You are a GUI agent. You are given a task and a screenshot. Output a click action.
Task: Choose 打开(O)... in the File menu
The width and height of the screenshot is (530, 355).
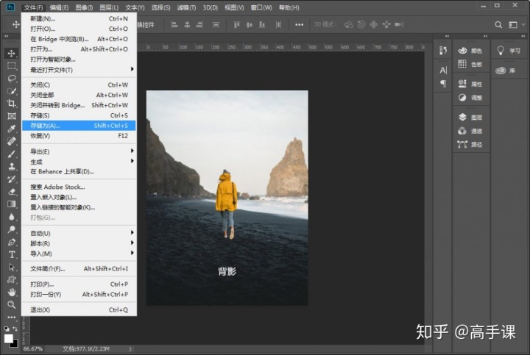[x=79, y=29]
